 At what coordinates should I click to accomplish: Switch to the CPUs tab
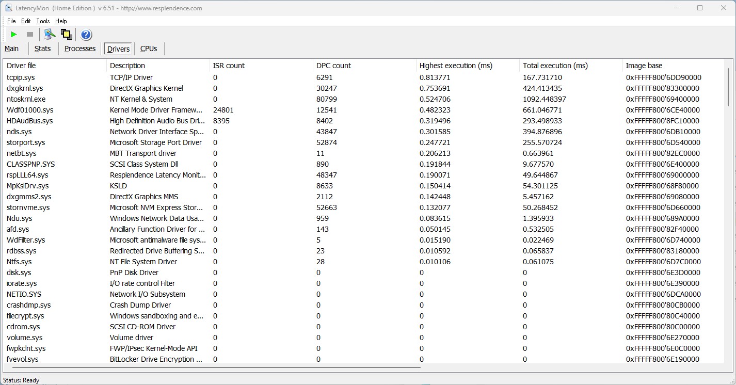149,49
